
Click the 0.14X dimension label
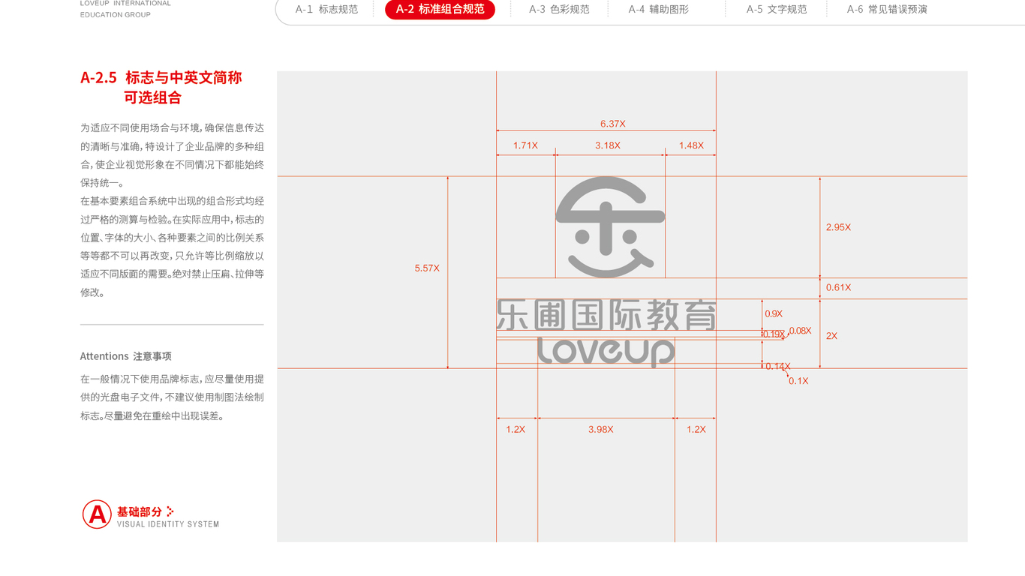point(777,367)
